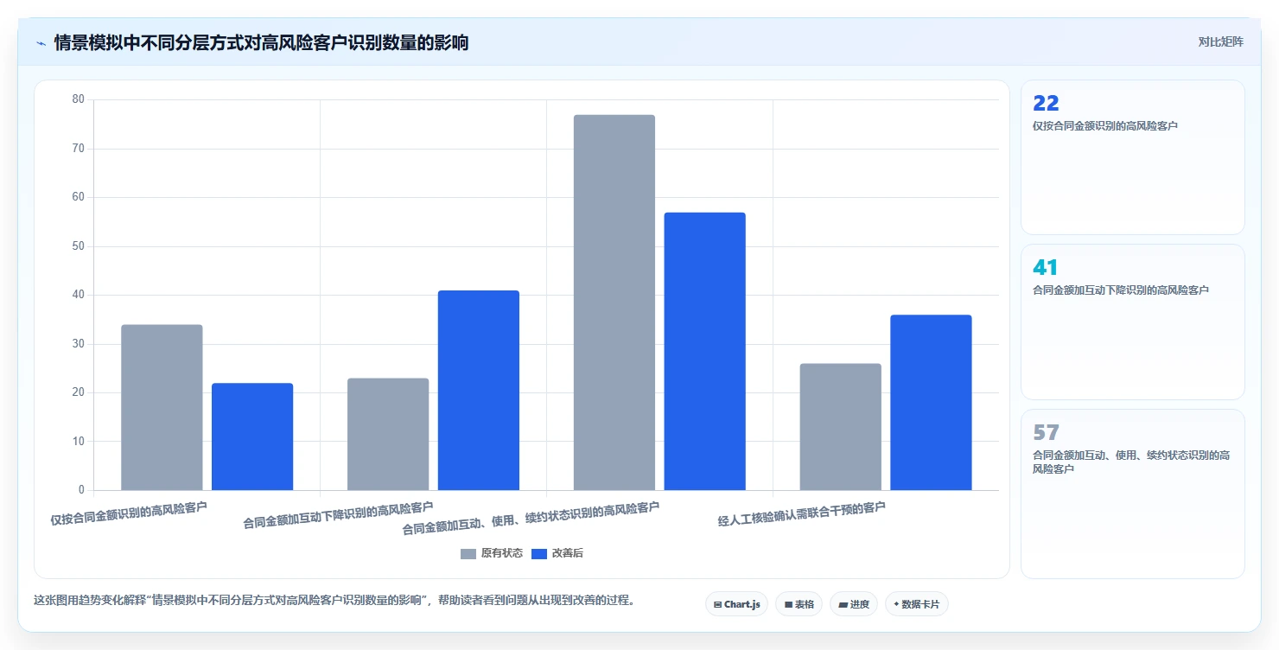Click the value 22 on the first card

point(1046,103)
